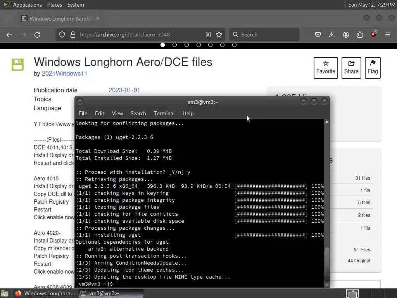
Task: Click Firefox forward arrow button
Action: [x=23, y=35]
